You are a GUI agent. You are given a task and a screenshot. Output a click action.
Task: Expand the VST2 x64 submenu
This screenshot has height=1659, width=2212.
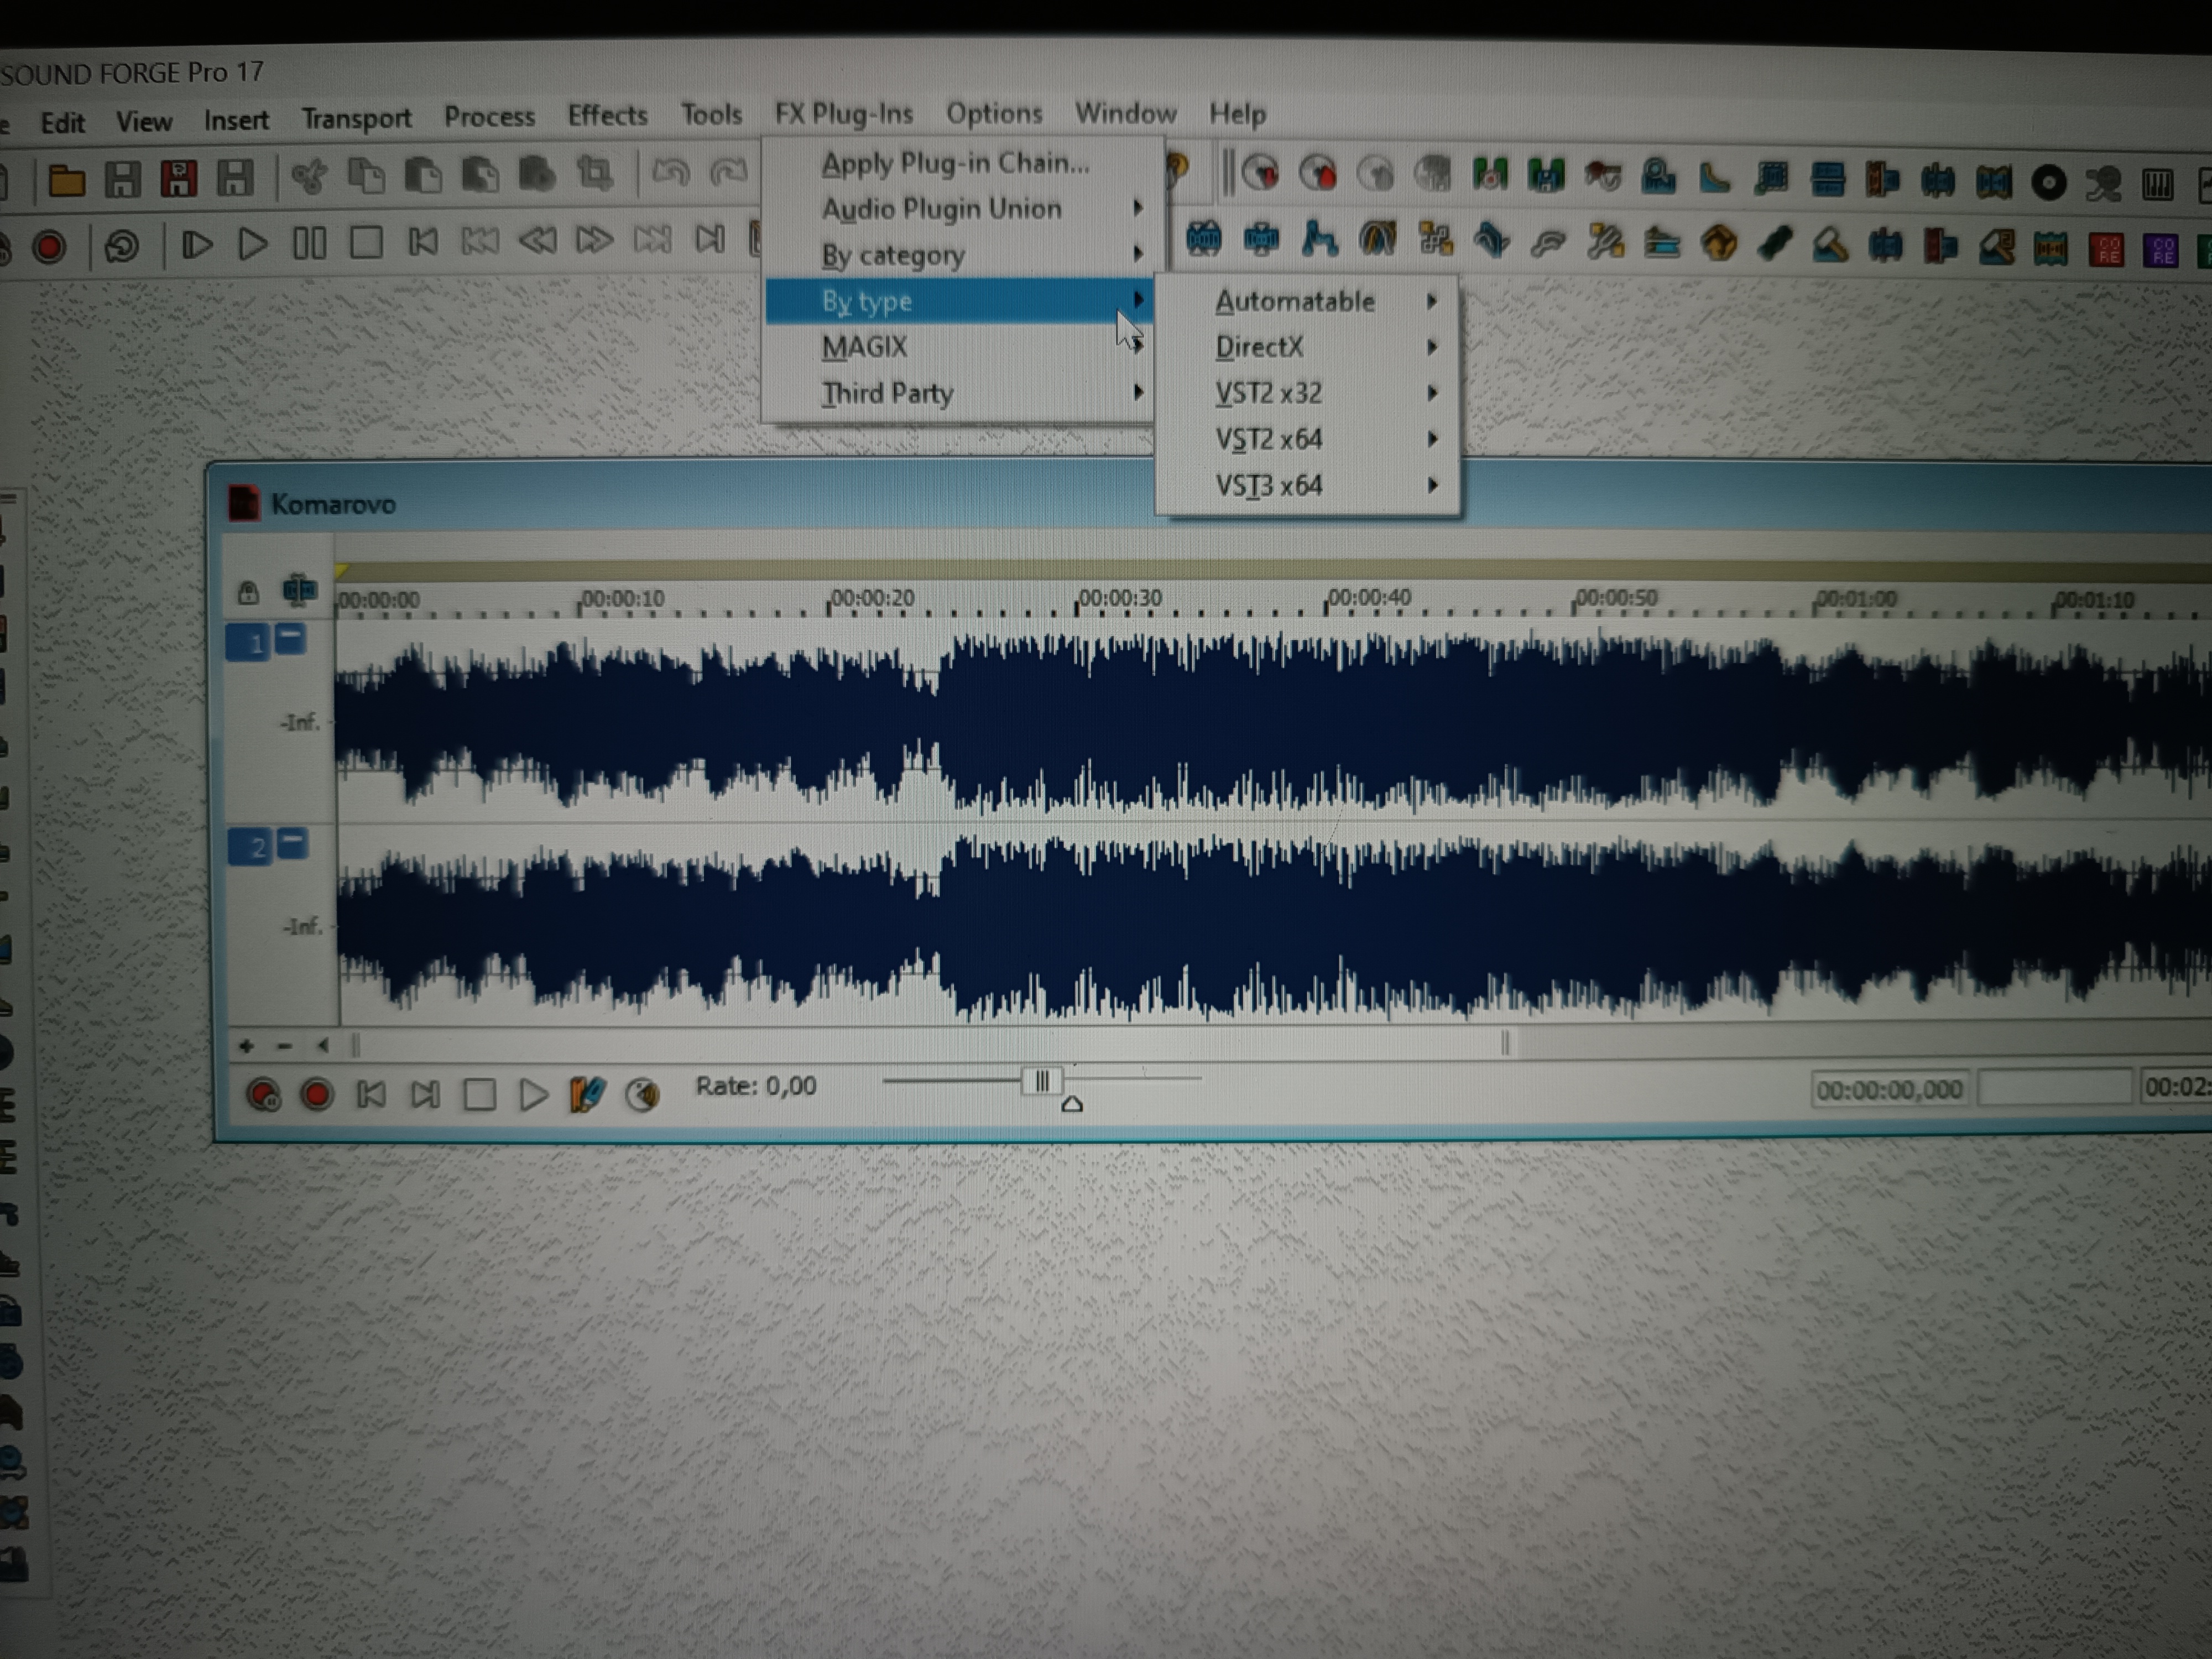[1308, 439]
